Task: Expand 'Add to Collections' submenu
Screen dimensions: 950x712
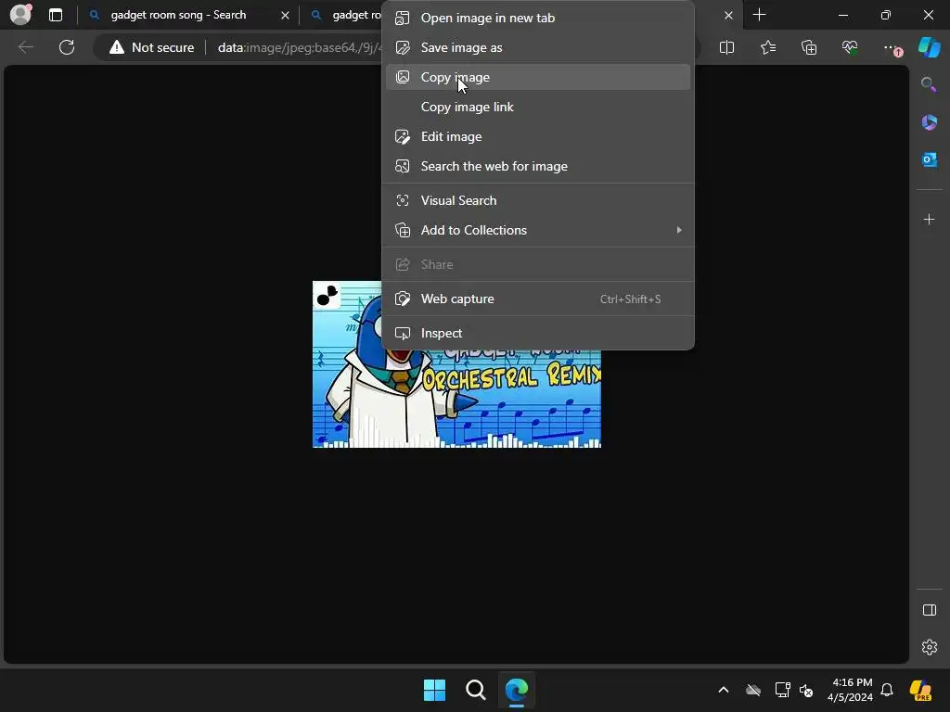Action: pyautogui.click(x=538, y=230)
